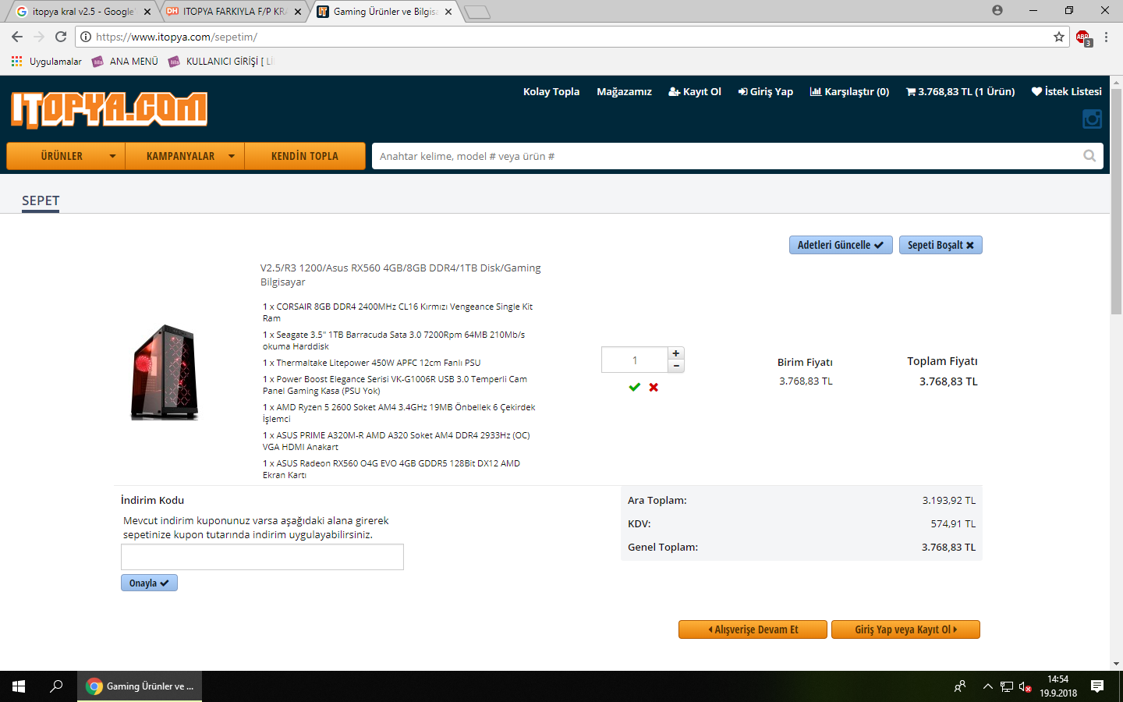The width and height of the screenshot is (1123, 702).
Task: Remove item with red X icon
Action: [654, 387]
